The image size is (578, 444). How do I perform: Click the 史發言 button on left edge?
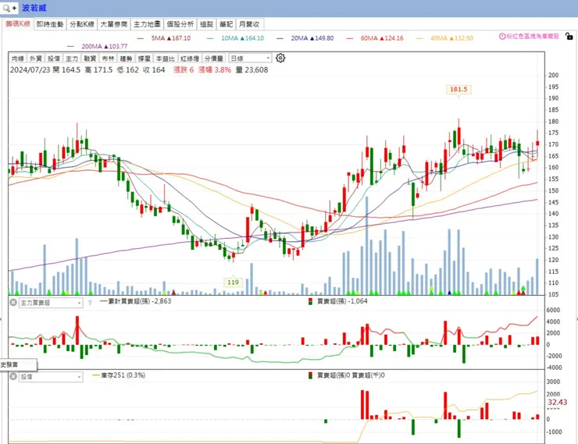click(8, 364)
